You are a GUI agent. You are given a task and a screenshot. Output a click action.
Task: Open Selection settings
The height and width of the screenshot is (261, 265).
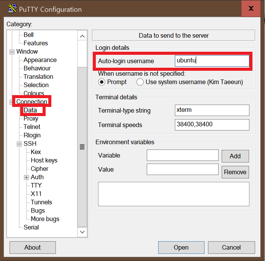(36, 85)
